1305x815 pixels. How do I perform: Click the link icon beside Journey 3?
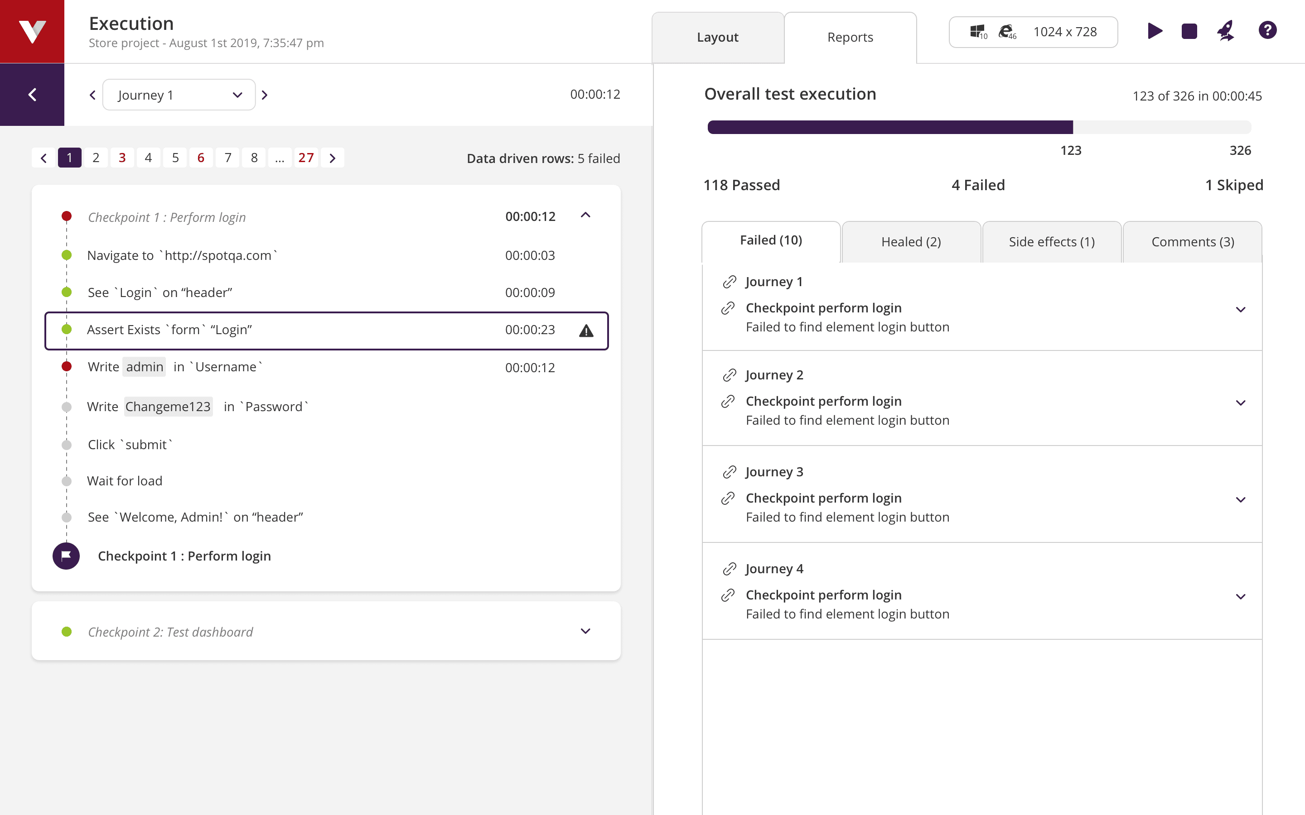729,472
